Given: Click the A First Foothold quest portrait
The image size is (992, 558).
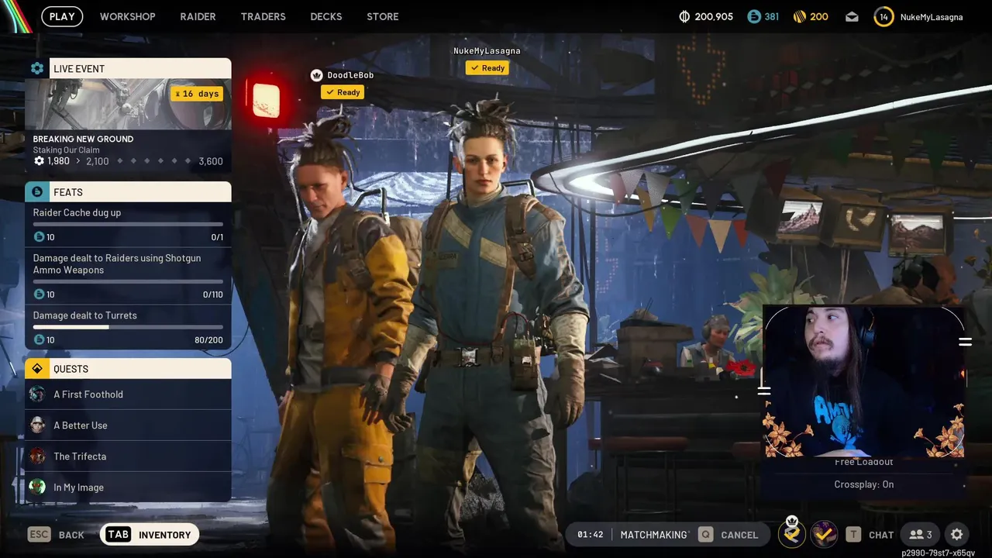Looking at the screenshot, I should coord(37,394).
